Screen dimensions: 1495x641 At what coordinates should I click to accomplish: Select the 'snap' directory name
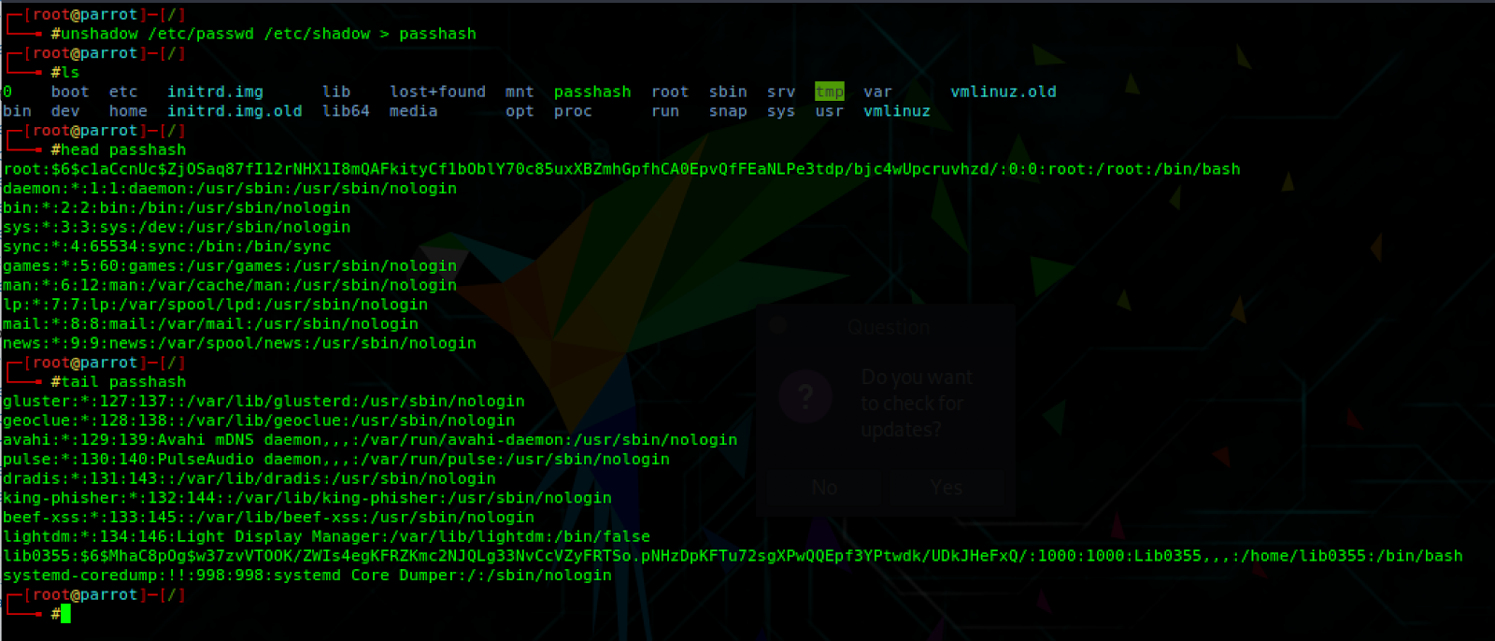point(728,111)
